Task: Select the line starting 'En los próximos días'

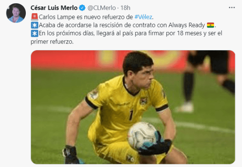Action: pyautogui.click(x=127, y=33)
